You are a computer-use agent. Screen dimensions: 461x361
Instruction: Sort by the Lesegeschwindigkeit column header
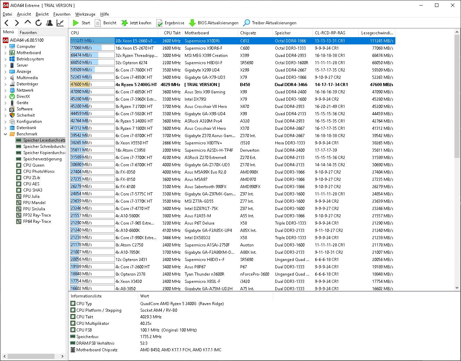click(377, 33)
